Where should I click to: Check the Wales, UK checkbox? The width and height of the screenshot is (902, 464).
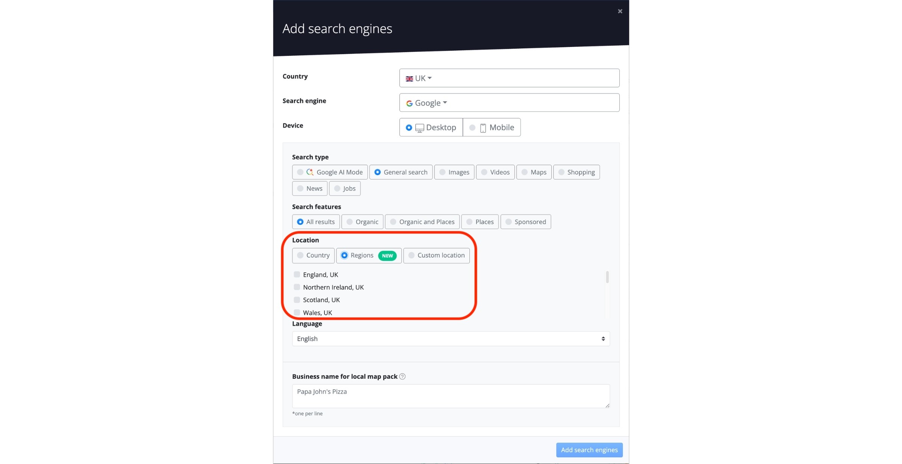297,312
